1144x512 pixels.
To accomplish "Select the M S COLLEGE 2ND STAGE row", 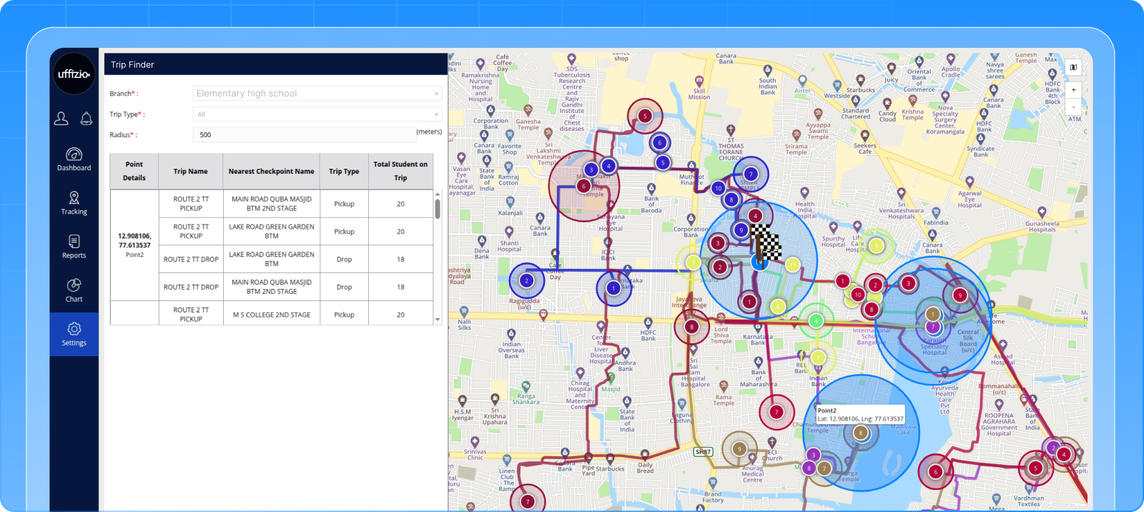I will coord(272,315).
